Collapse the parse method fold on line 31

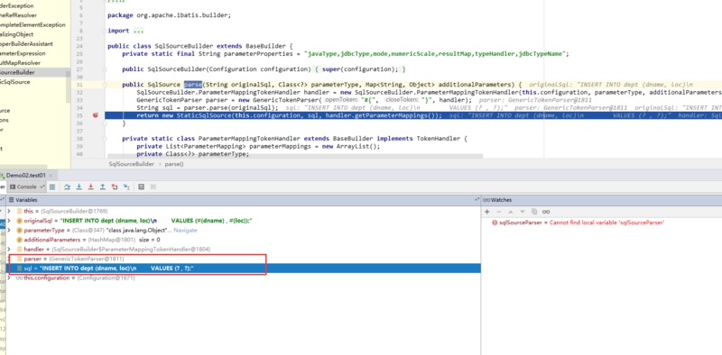click(x=105, y=85)
